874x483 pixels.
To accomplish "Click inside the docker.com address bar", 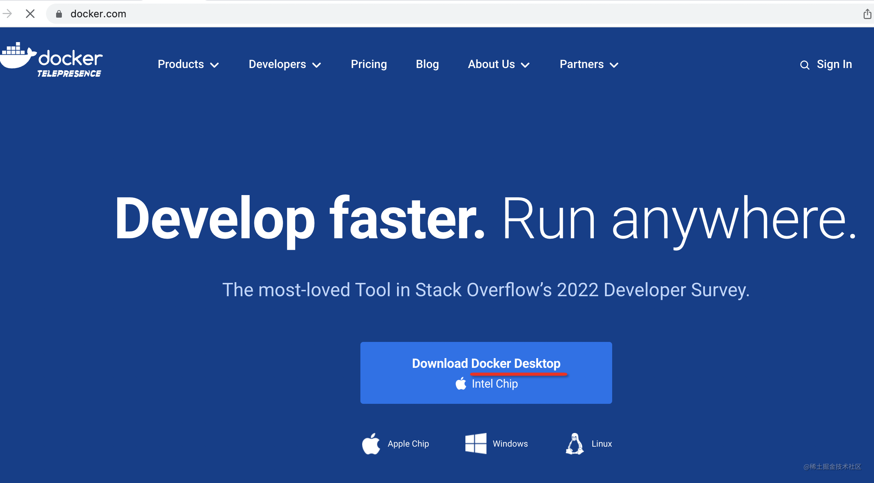I will (x=216, y=14).
